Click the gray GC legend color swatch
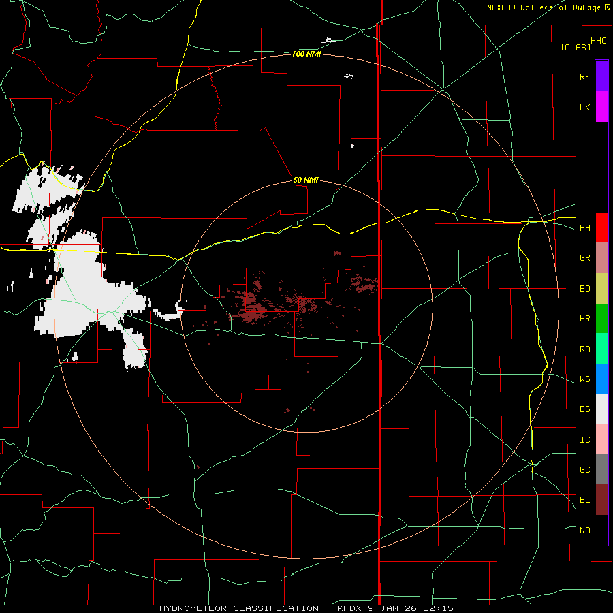Screen dimensions: 613x613 coord(601,469)
